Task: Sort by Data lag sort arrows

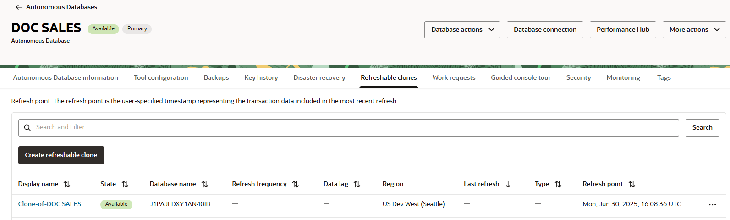Action: 357,184
